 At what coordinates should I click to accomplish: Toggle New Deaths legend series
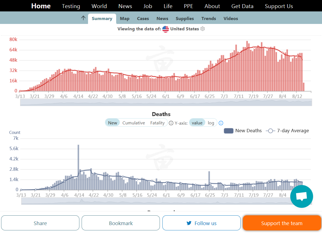tap(243, 131)
